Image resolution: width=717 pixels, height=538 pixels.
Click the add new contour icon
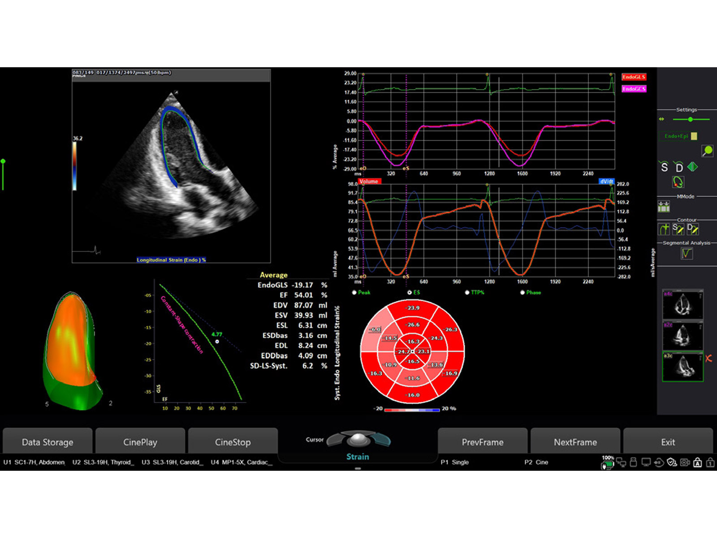coord(664,229)
